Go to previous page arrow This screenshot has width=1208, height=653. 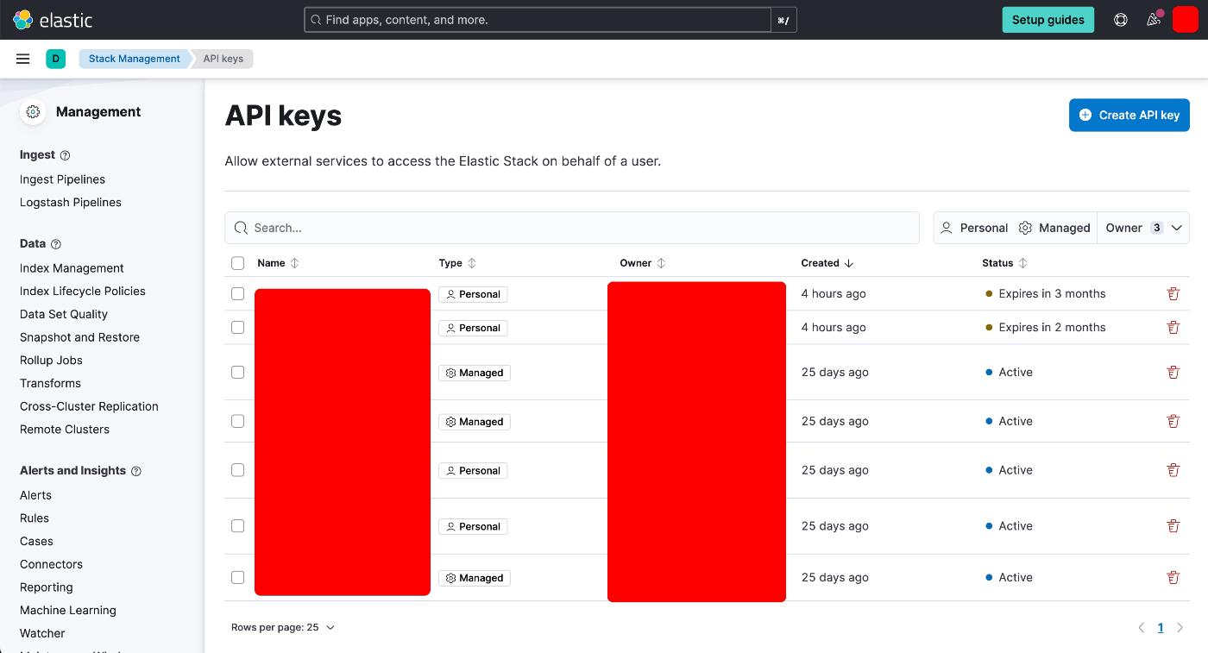pos(1141,627)
